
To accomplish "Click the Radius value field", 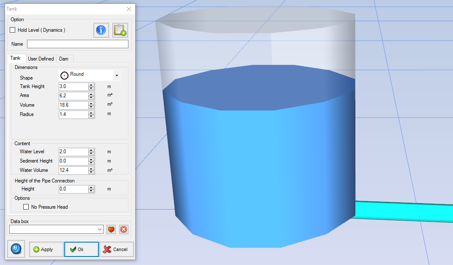I will (x=73, y=114).
